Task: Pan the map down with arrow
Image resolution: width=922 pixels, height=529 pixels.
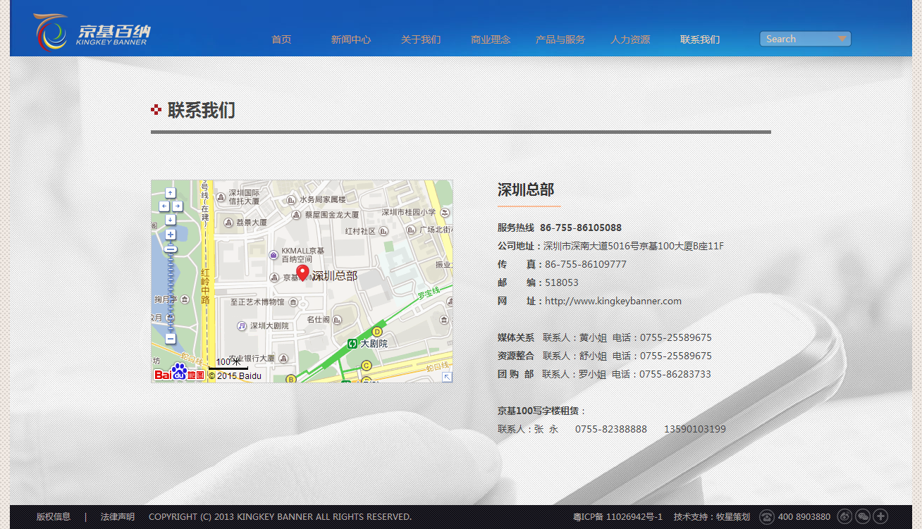Action: click(170, 220)
